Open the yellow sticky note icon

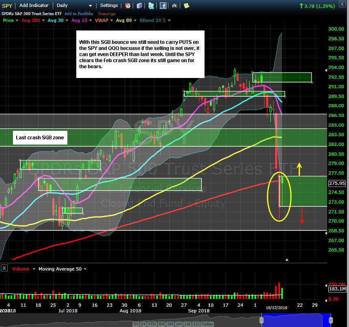[x=187, y=6]
